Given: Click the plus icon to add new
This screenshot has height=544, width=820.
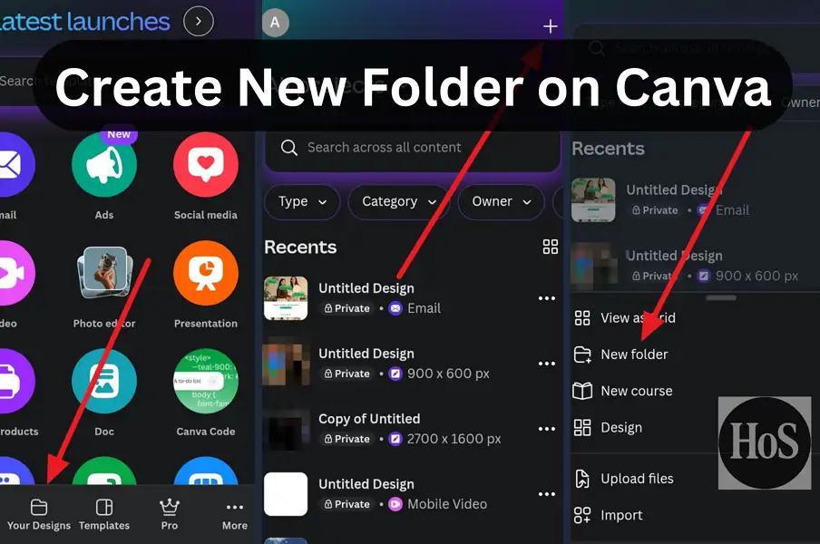Looking at the screenshot, I should click(550, 26).
